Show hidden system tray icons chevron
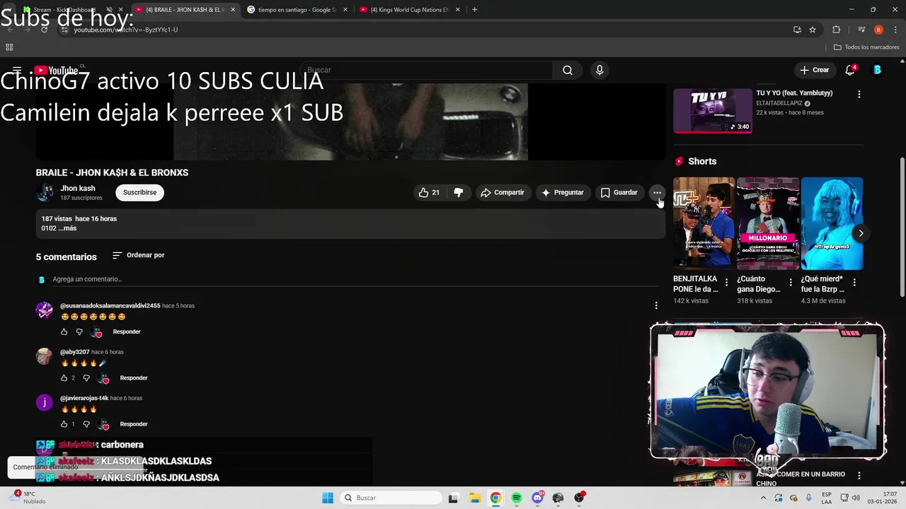 tap(763, 498)
